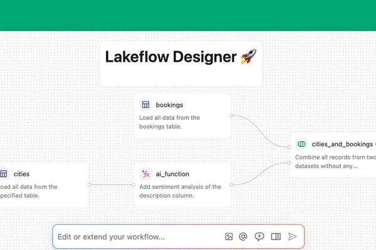This screenshot has height=250, width=376.
Task: Send the prompt with arrow icon
Action: [x=292, y=237]
